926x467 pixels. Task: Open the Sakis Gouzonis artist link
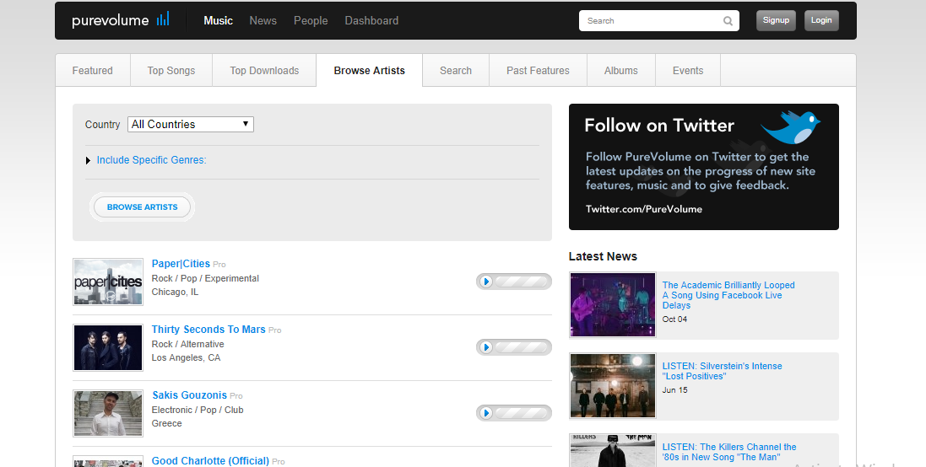pyautogui.click(x=190, y=395)
